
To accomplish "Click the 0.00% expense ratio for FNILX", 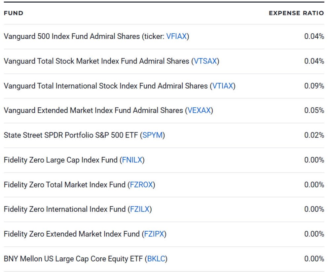I will click(x=314, y=160).
